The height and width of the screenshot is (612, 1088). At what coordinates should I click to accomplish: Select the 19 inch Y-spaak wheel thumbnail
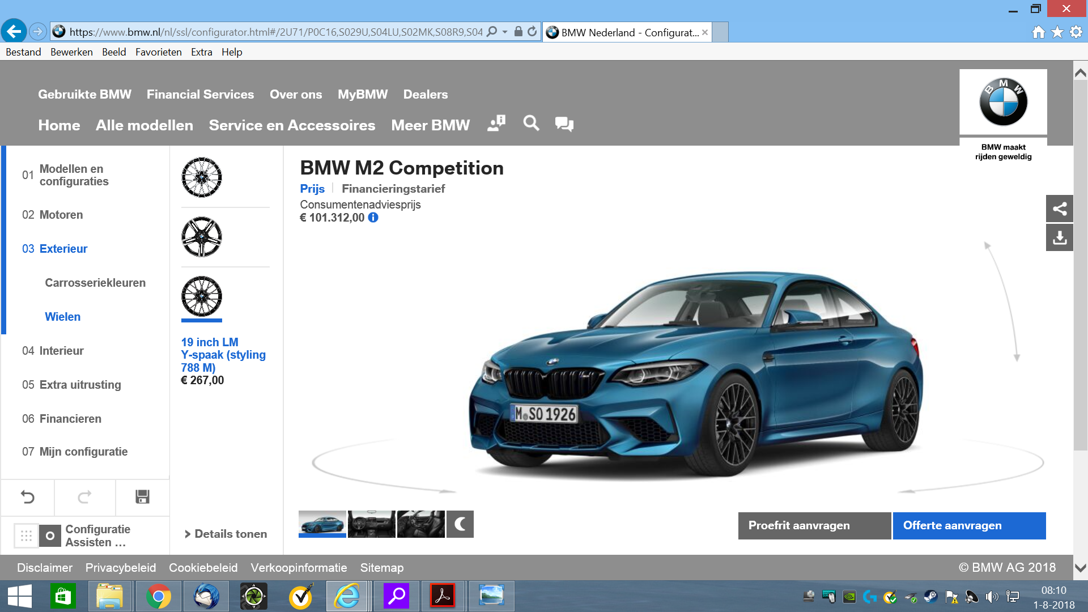[x=202, y=296]
